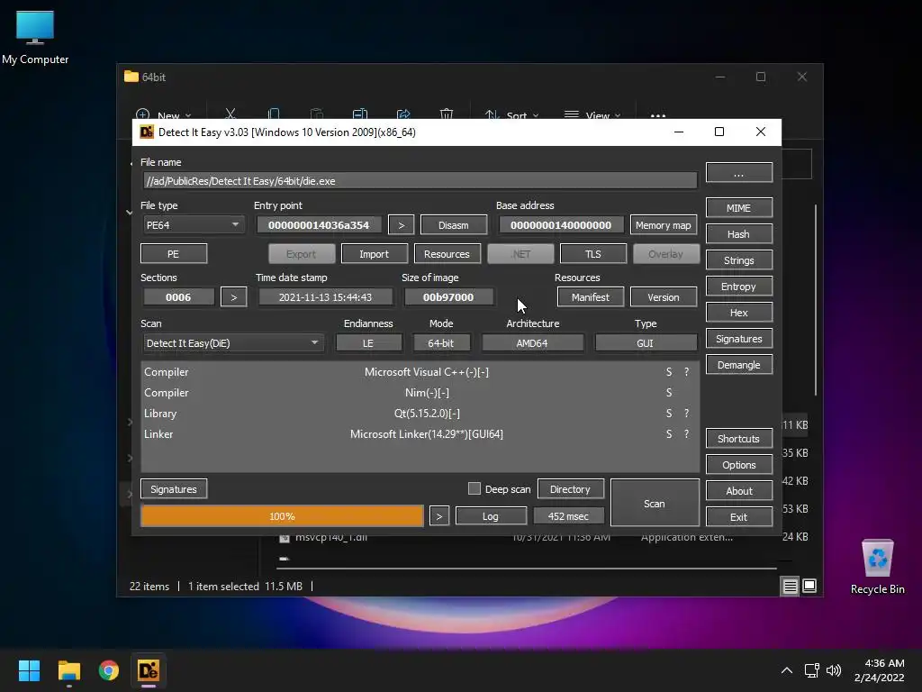This screenshot has height=692, width=922.
Task: View the Version resource
Action: (664, 297)
